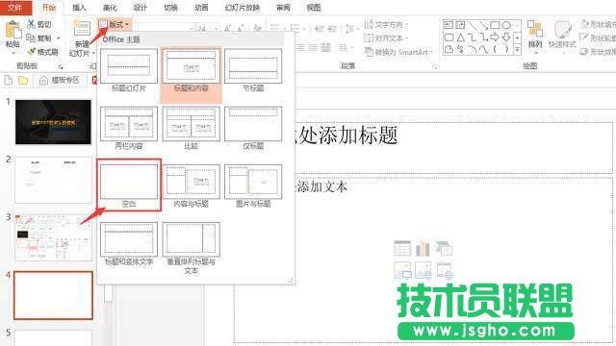The height and width of the screenshot is (346, 616).
Task: Select the right block arrow shape
Action: (495, 37)
